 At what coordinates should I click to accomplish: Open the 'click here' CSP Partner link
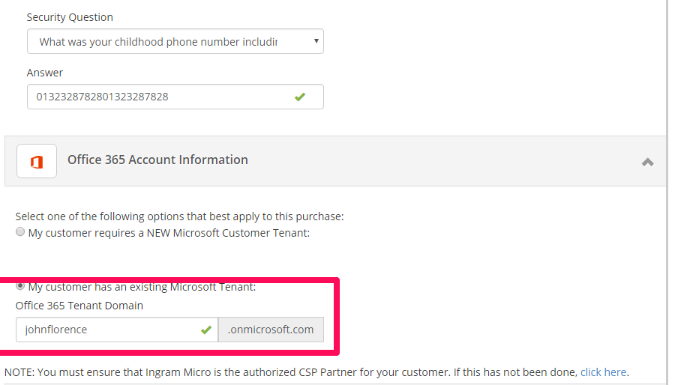pyautogui.click(x=603, y=372)
